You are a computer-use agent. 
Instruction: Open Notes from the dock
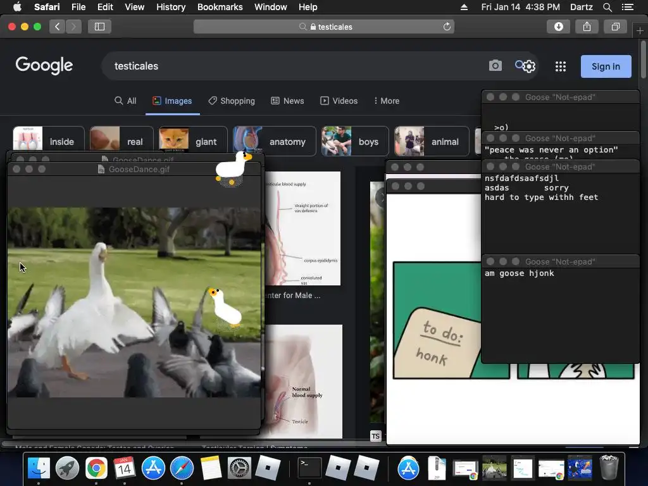click(211, 468)
